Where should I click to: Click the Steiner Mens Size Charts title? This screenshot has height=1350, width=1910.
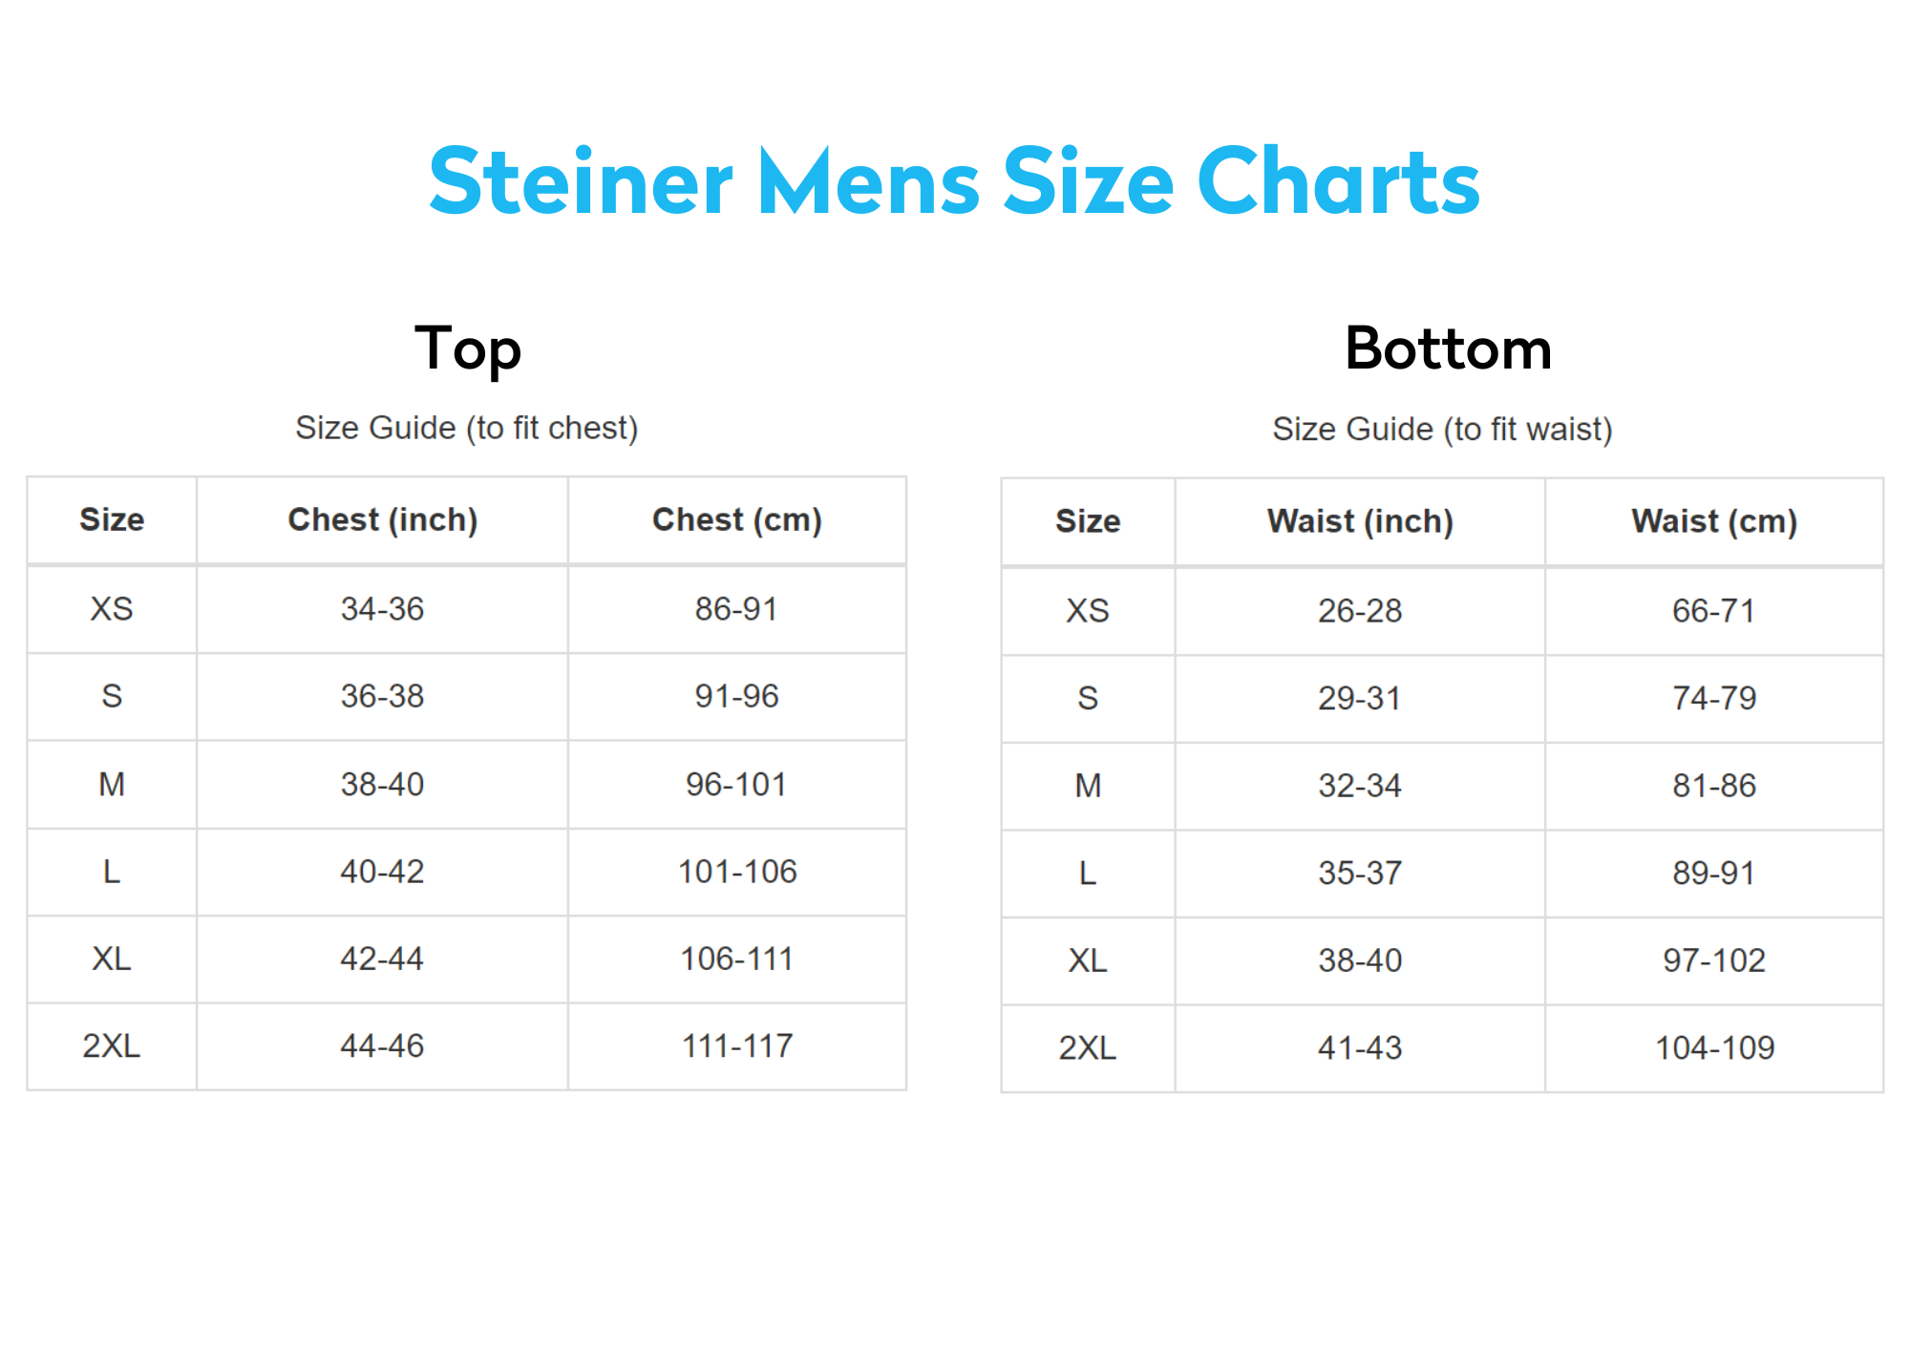pyautogui.click(x=954, y=181)
